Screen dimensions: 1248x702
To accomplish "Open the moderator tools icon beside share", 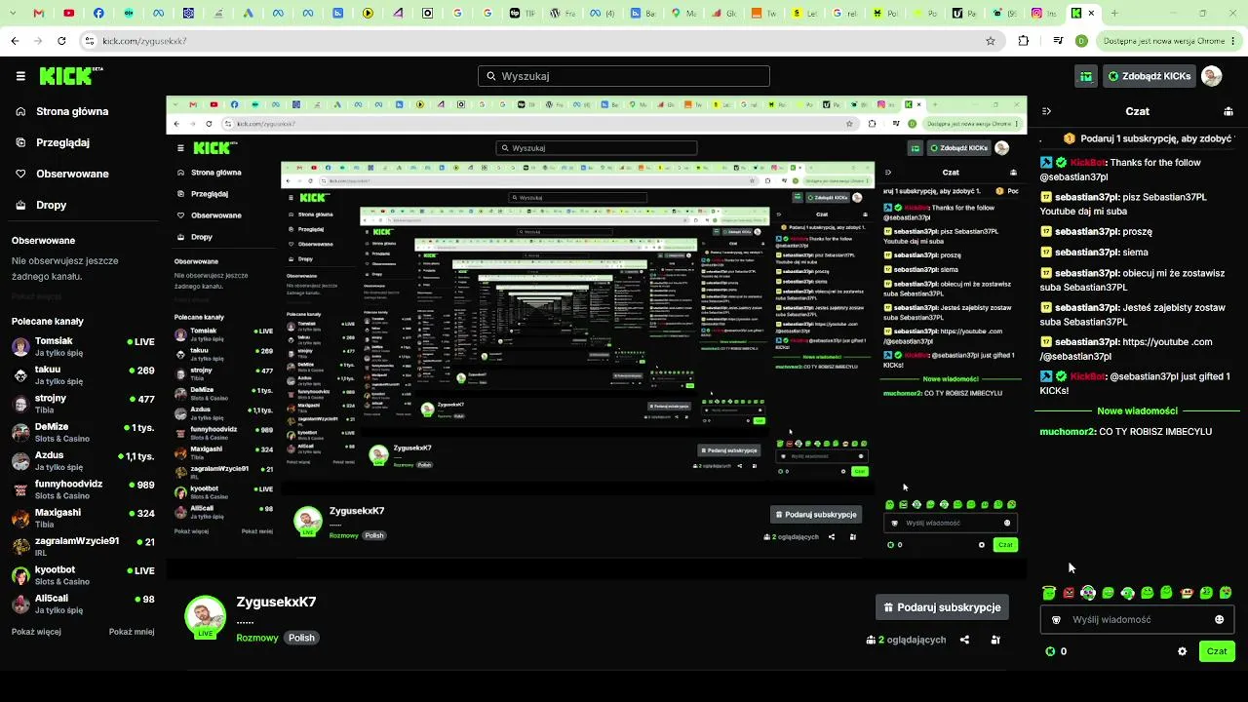I will click(995, 640).
